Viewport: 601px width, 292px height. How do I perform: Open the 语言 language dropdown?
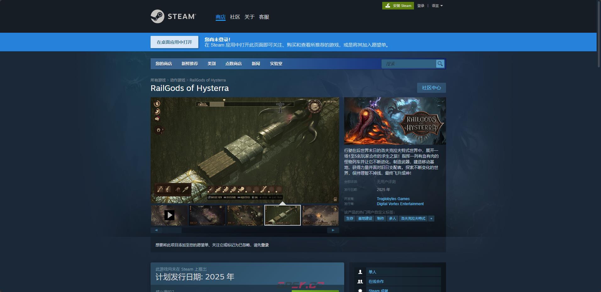(x=437, y=6)
